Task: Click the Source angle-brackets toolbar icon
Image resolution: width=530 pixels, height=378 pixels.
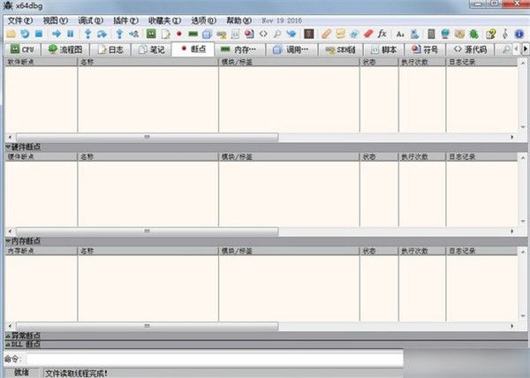Action: [x=263, y=34]
